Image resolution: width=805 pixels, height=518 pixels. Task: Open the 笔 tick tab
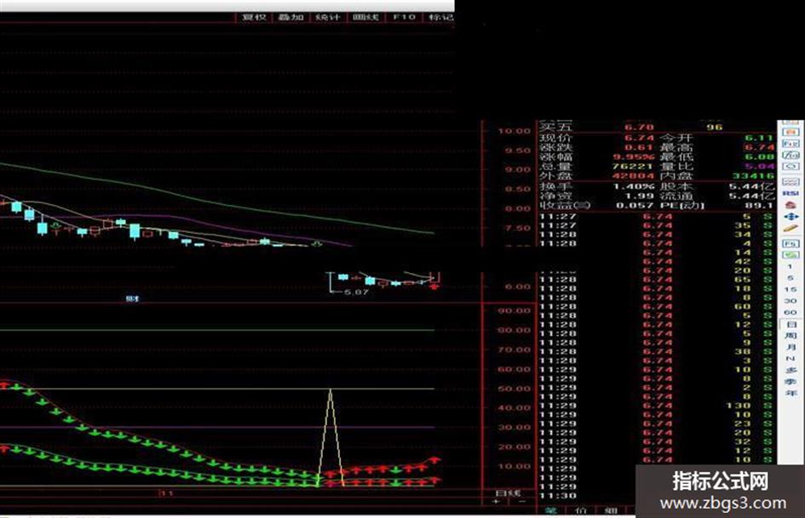click(551, 510)
